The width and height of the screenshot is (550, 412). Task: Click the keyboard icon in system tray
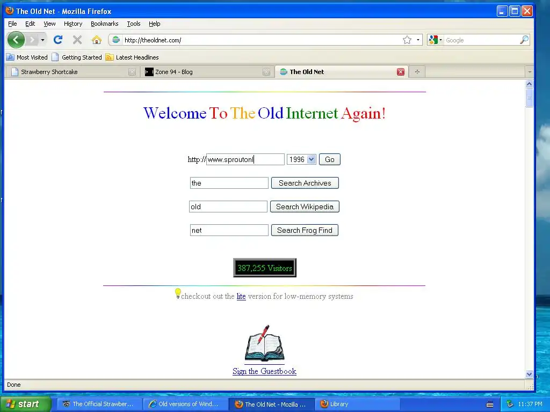coord(490,404)
